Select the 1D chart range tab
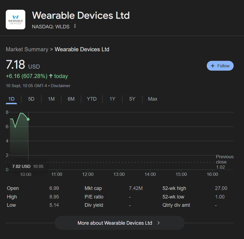244x239 pixels. point(11,99)
